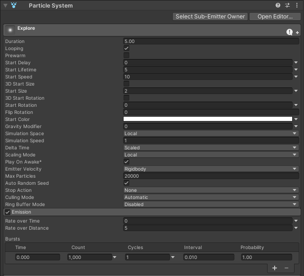Open the Simulation Space dropdown
This screenshot has width=304, height=276.
coord(211,133)
